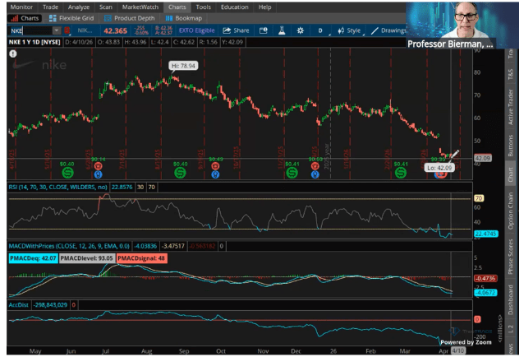This screenshot has width=524, height=357.
Task: Click the EXTO Eligible label
Action: (196, 30)
